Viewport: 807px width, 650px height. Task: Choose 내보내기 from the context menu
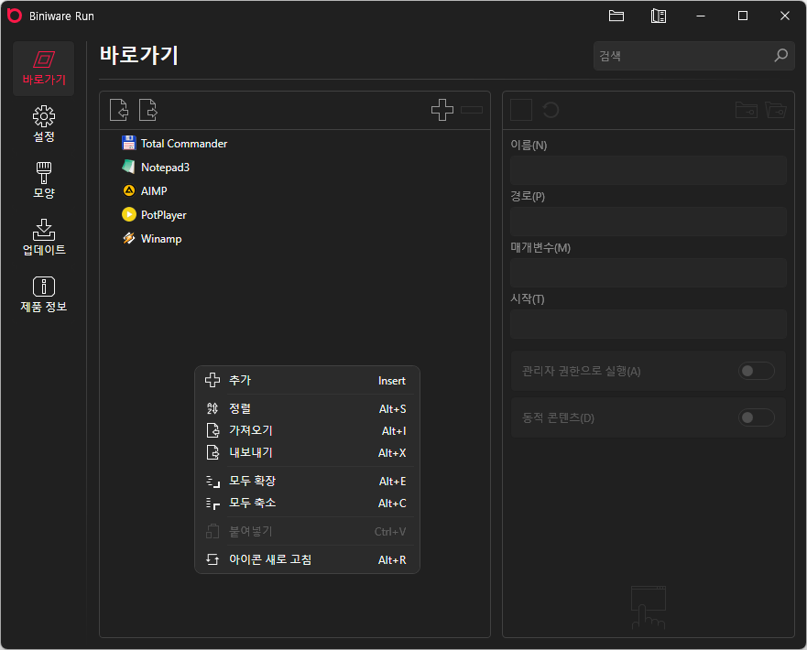pyautogui.click(x=307, y=453)
